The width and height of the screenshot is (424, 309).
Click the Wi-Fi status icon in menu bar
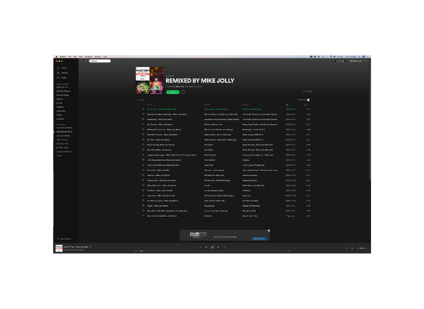pyautogui.click(x=331, y=57)
